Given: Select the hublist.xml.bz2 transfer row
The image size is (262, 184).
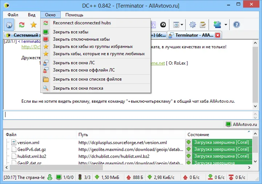Looking at the screenshot, I should click(x=128, y=156).
